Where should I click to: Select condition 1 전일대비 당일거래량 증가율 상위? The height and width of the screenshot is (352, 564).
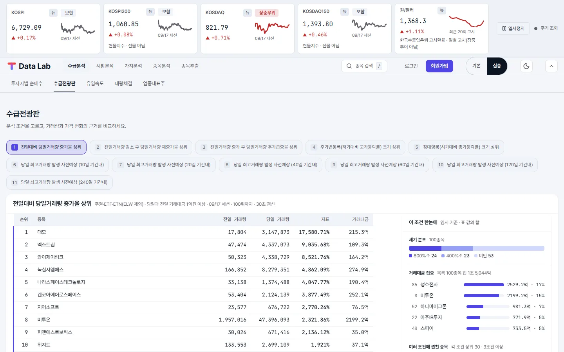46,147
